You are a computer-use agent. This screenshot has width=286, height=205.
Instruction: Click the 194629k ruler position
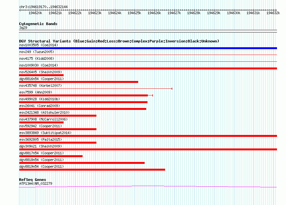(214, 13)
